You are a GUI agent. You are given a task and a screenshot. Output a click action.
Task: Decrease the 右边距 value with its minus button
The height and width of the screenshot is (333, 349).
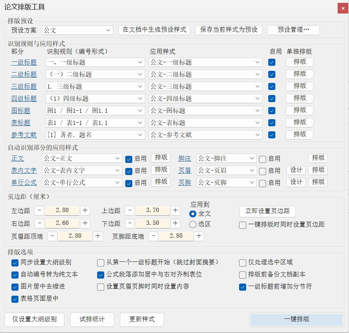click(x=39, y=223)
